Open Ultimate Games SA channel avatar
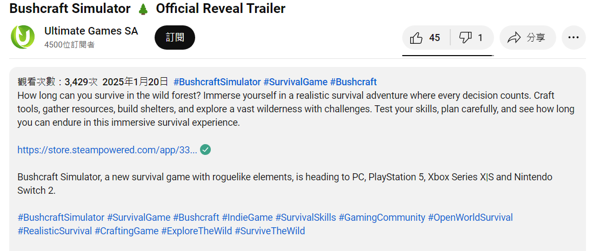The width and height of the screenshot is (593, 251). [x=23, y=37]
